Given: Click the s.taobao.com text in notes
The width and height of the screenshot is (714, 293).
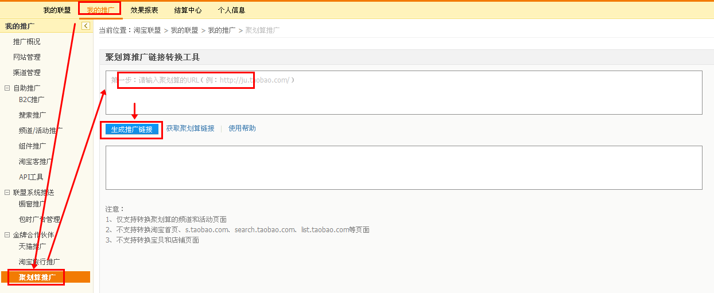Looking at the screenshot, I should [x=207, y=230].
